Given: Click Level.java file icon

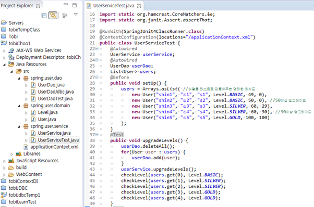Looking at the screenshot, I should click(x=33, y=112).
